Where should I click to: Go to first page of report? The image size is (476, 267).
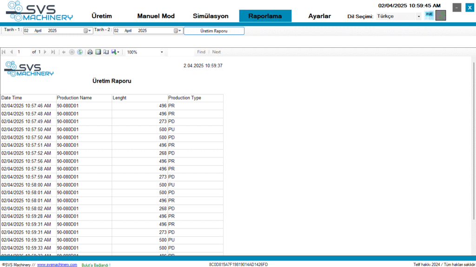click(x=4, y=52)
